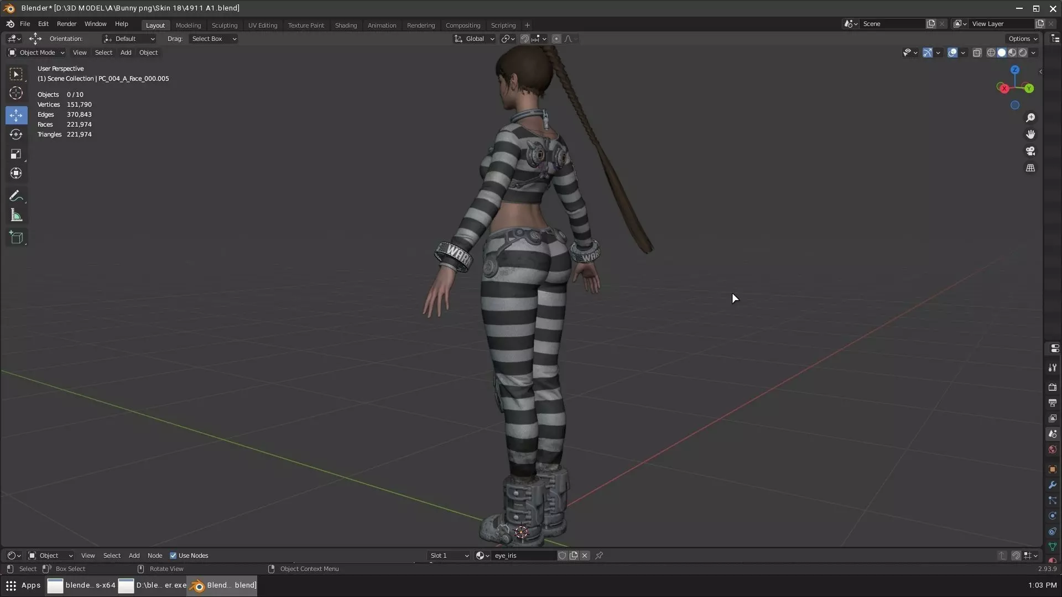Click the Z axis on navigation gizmo
Screen dimensions: 1062x597
1015,70
